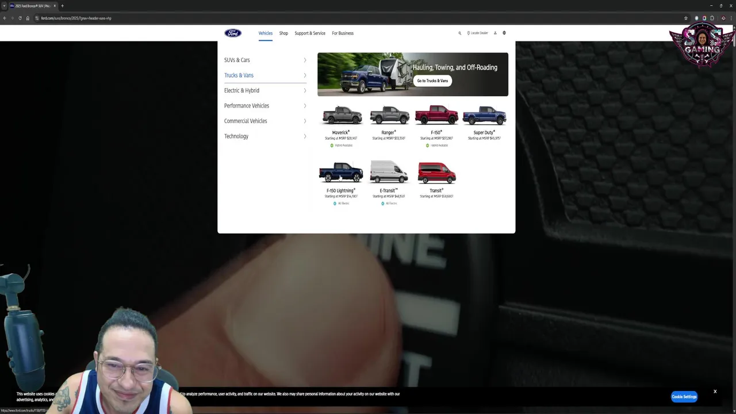736x414 pixels.
Task: Open the Vehicles menu
Action: tap(265, 33)
